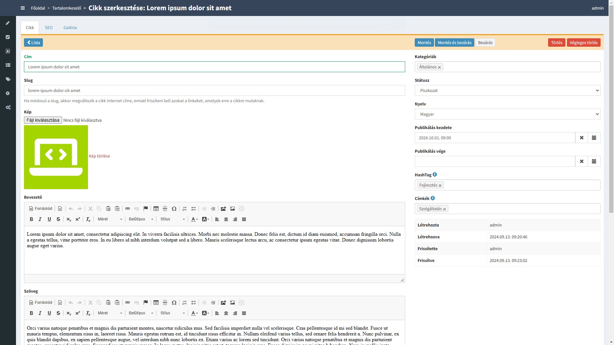Screen dimensions: 614x345
Task: Open text color picker in Bevezető editor
Action: coord(194,219)
